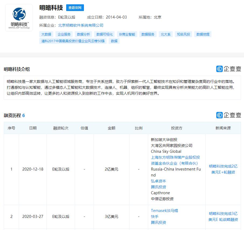Viewport: 244px width, 230px height.
Task: Click the 大湾区共同家园投资公司 investor text
Action: pyautogui.click(x=171, y=146)
